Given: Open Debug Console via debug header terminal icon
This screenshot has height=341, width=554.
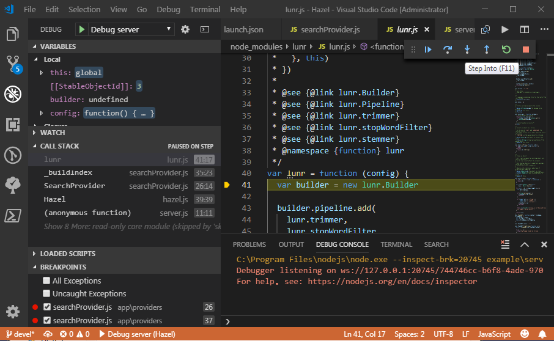Looking at the screenshot, I should click(x=205, y=29).
